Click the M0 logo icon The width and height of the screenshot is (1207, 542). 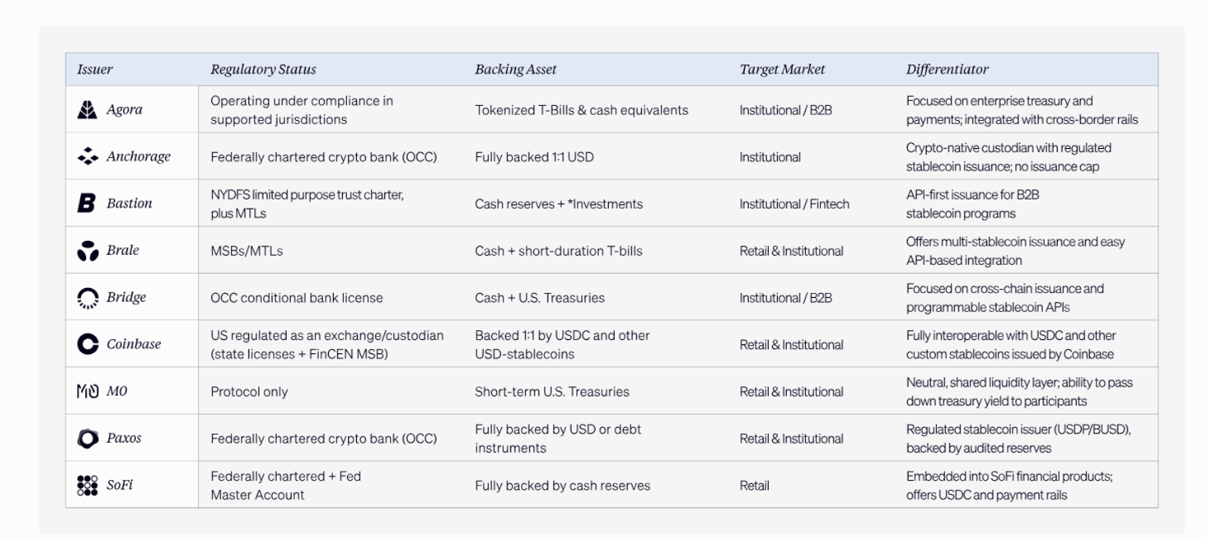(88, 391)
